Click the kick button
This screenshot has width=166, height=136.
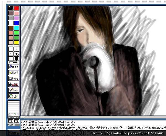[x=14, y=90]
